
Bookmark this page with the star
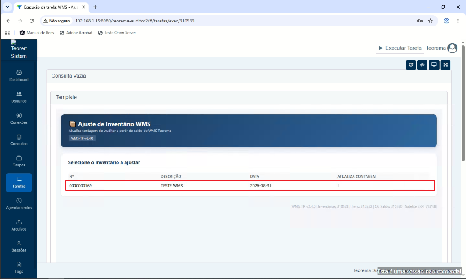430,21
